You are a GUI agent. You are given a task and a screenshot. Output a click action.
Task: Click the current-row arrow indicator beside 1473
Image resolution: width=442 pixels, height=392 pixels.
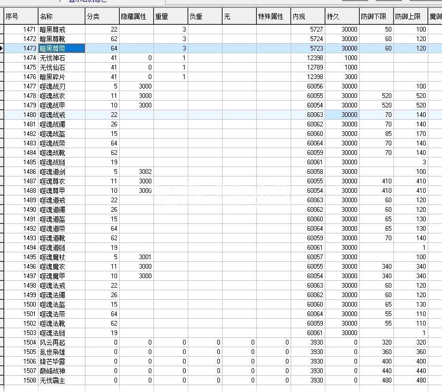2,48
